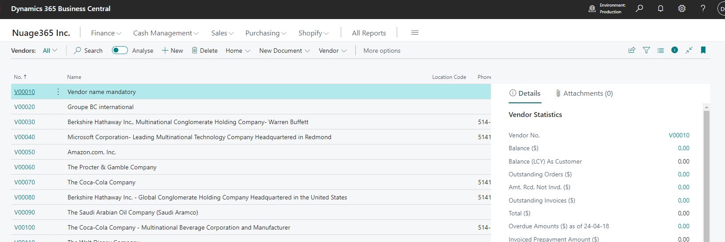The height and width of the screenshot is (242, 725).
Task: Click the Help question mark icon
Action: point(703,8)
